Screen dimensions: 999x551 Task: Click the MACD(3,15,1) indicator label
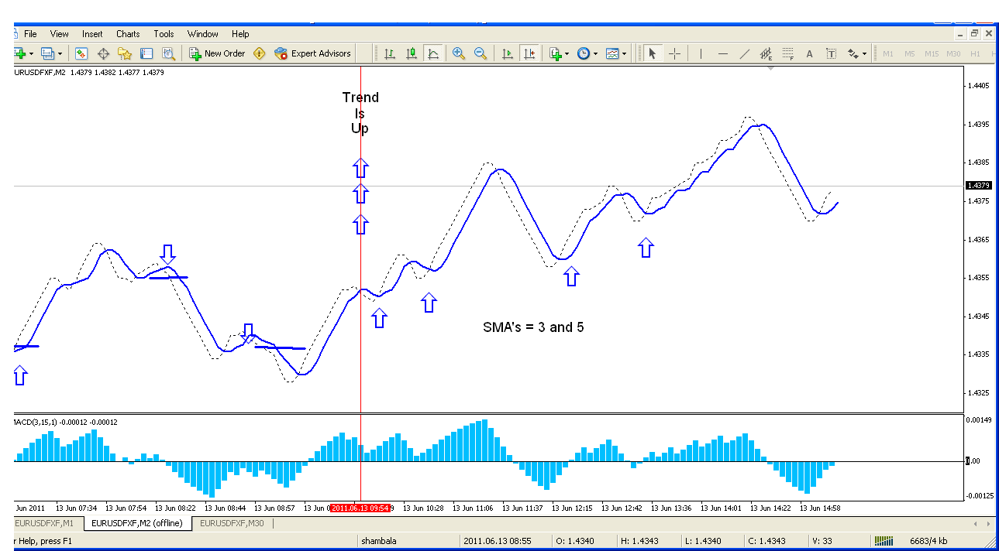pyautogui.click(x=66, y=422)
